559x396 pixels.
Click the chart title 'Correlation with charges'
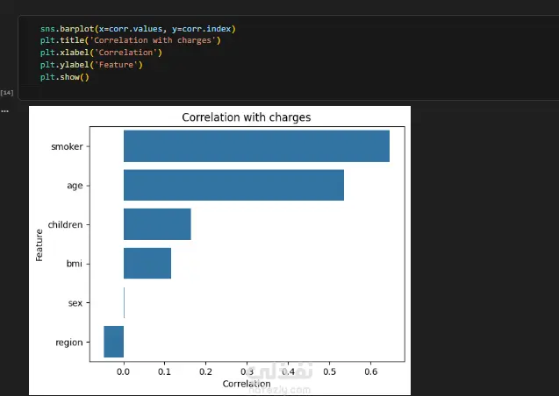pyautogui.click(x=247, y=117)
